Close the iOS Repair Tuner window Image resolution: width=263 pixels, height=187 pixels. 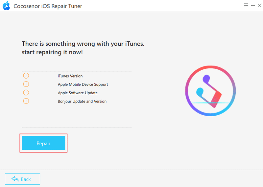(260, 6)
